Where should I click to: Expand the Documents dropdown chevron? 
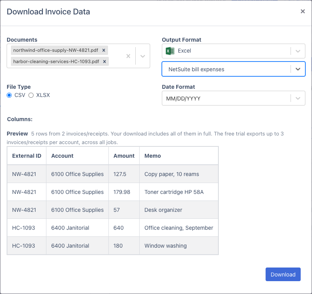[143, 56]
